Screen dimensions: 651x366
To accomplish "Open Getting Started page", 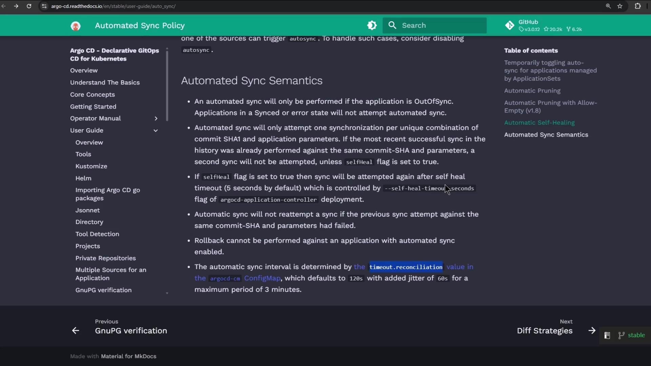I will coord(93,107).
